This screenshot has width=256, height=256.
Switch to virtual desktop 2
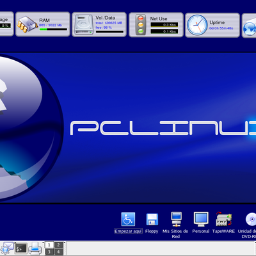tap(58, 245)
